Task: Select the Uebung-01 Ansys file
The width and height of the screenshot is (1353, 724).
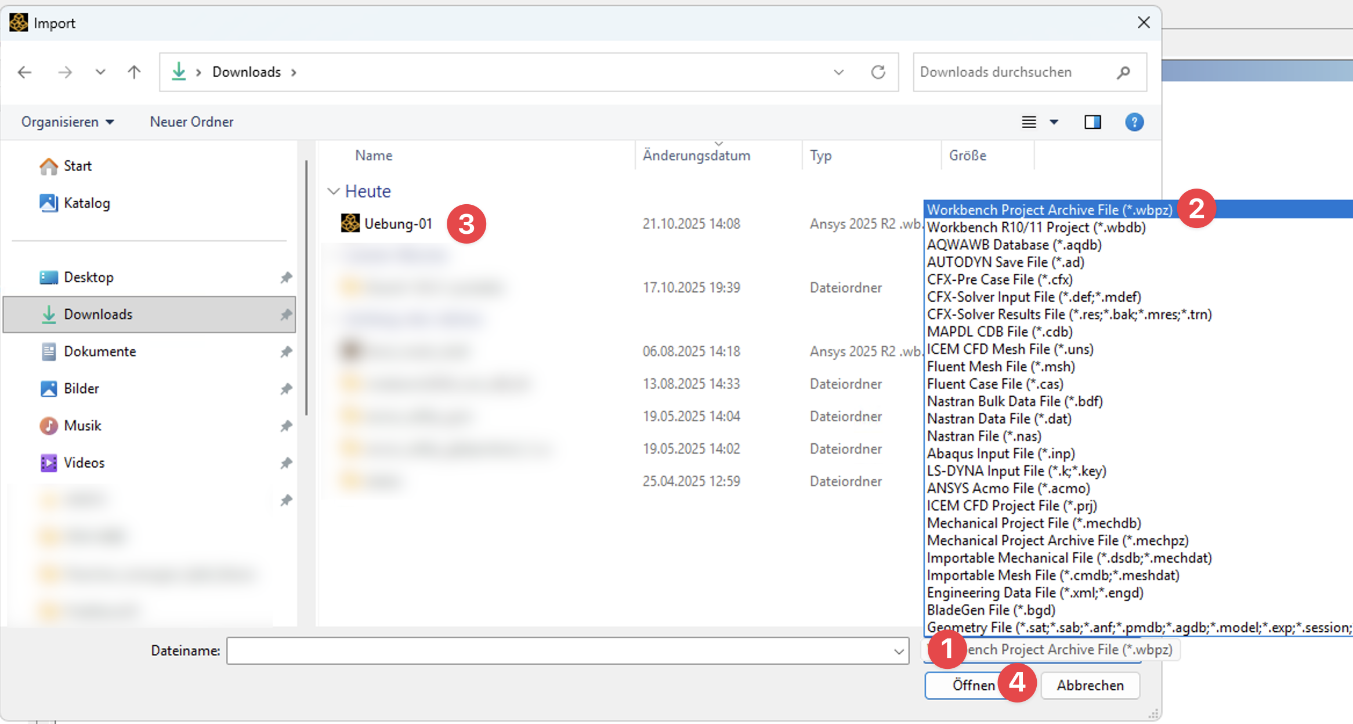Action: (x=397, y=224)
